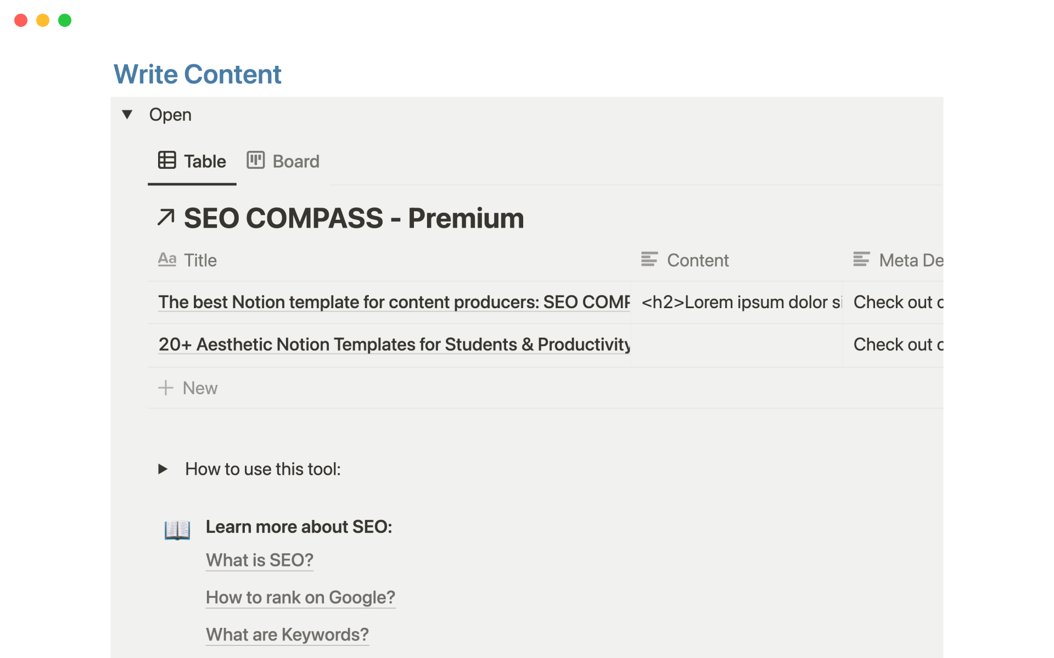
Task: Follow the 'What are Keywords?' link
Action: (287, 634)
